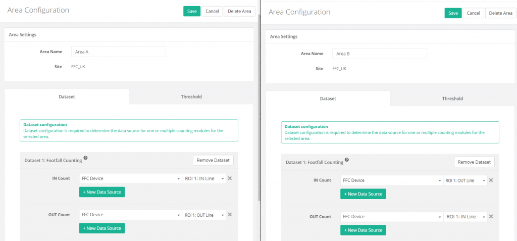
Task: Switch to the Threshold tab in Area A
Action: coord(191,97)
